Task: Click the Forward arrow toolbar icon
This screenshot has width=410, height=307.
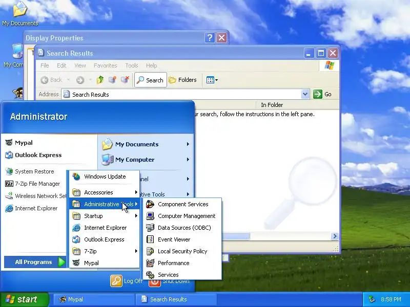Action: (80, 80)
